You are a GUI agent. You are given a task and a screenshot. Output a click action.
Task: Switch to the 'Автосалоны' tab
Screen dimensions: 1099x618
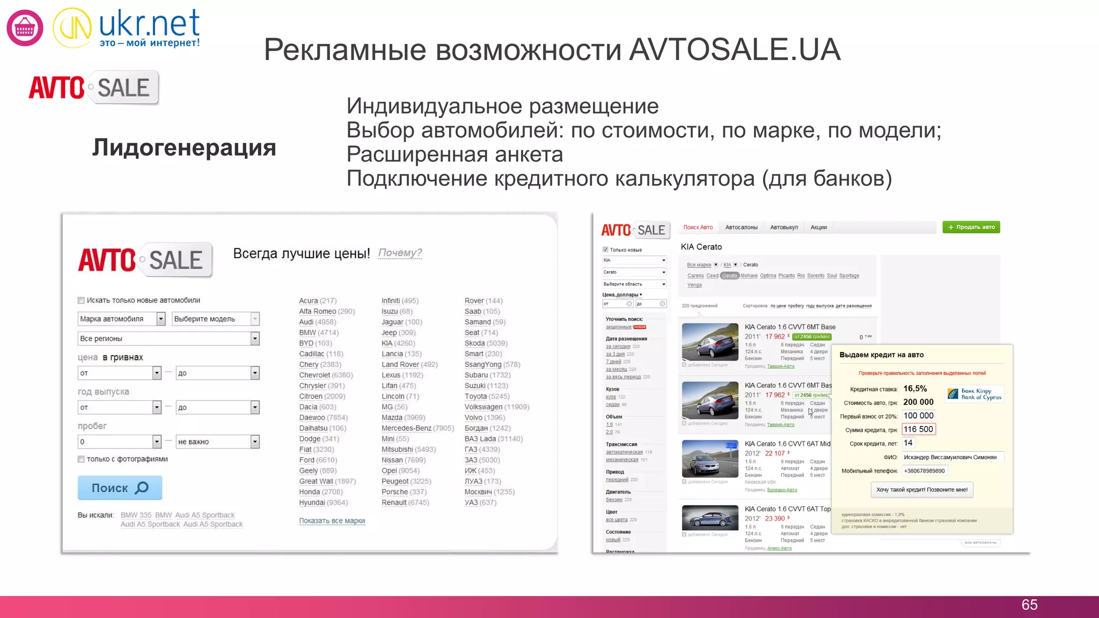741,227
